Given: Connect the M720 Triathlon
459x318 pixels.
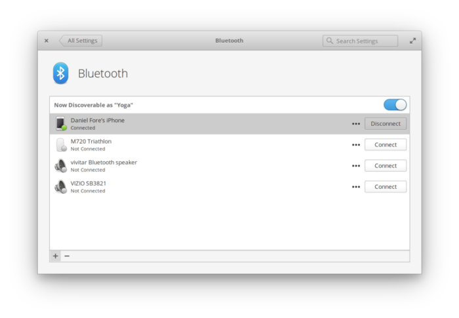Looking at the screenshot, I should pyautogui.click(x=386, y=145).
